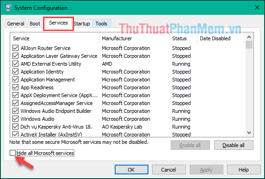Click the AMD manufacturer cell
This screenshot has height=179, width=265.
107,64
